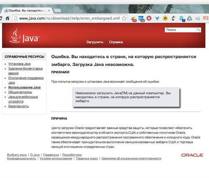Open the Установка Java link
The width and height of the screenshot is (209, 178).
pyautogui.click(x=19, y=64)
